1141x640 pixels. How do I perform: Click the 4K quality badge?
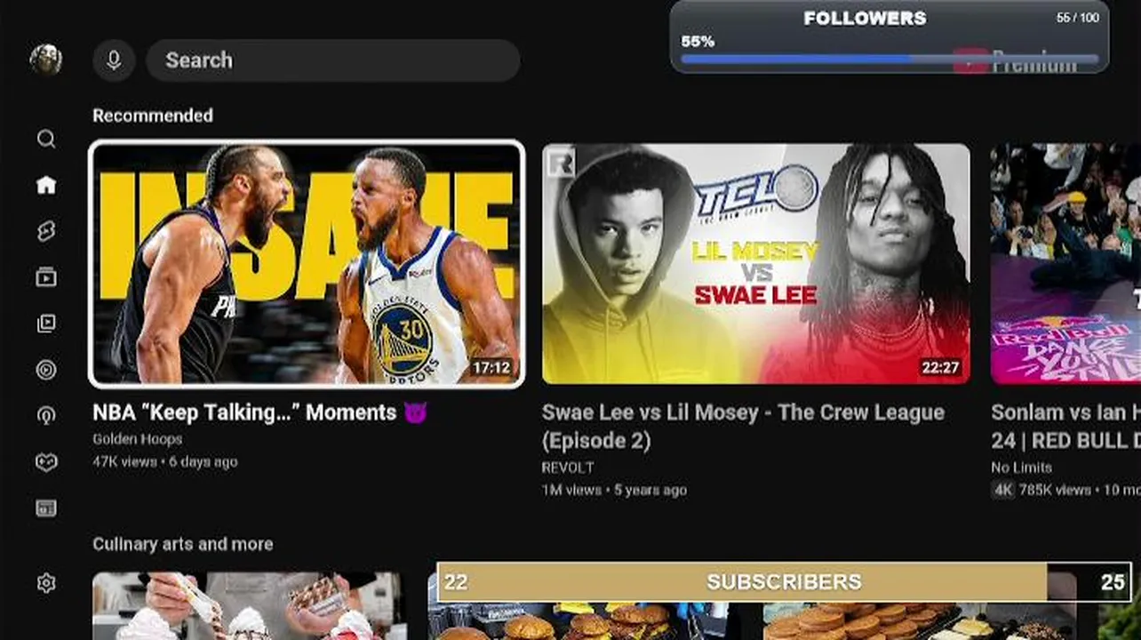point(1002,490)
